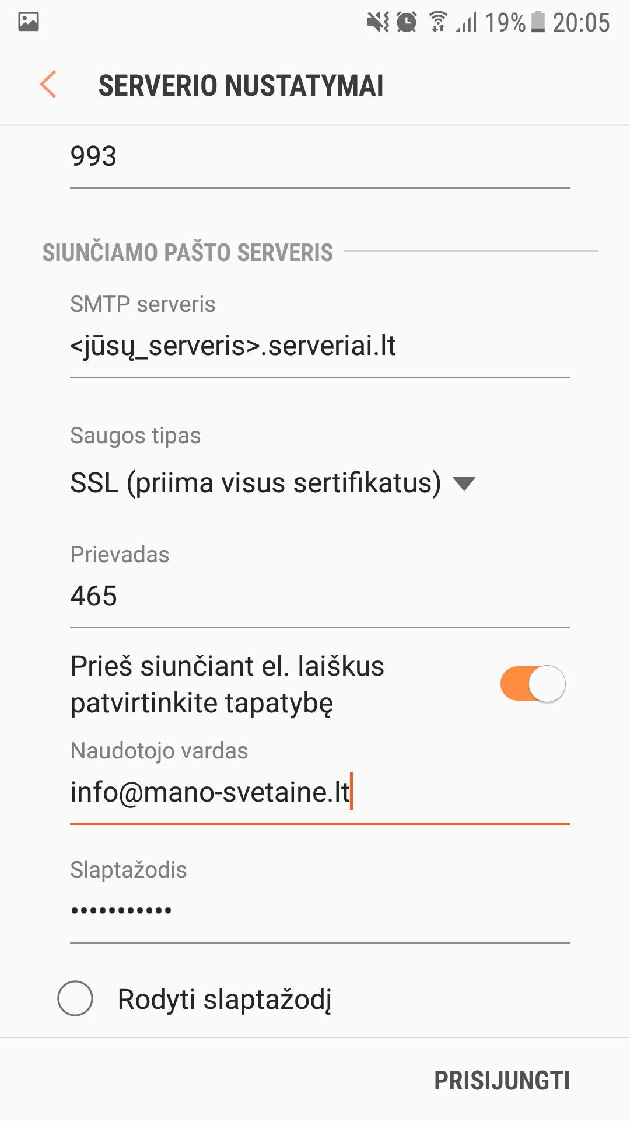Tap the orange back arrow
630x1121 pixels.
(48, 85)
